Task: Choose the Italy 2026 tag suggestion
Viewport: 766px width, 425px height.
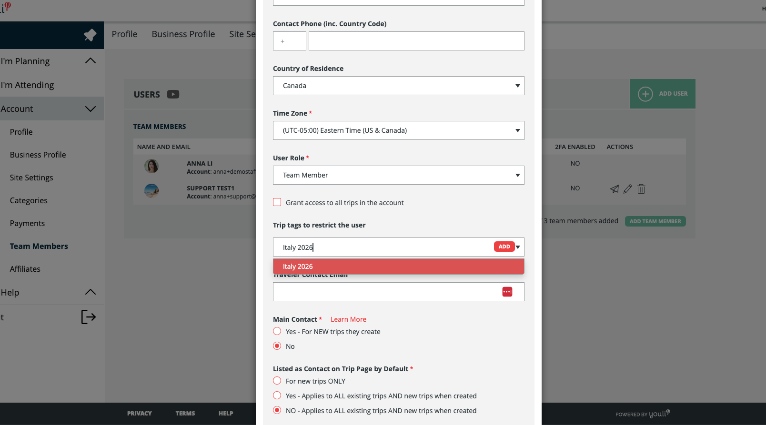Action: coord(398,267)
